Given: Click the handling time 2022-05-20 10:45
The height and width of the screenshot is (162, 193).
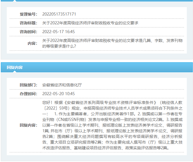Looking at the screenshot, I should click(x=59, y=94).
